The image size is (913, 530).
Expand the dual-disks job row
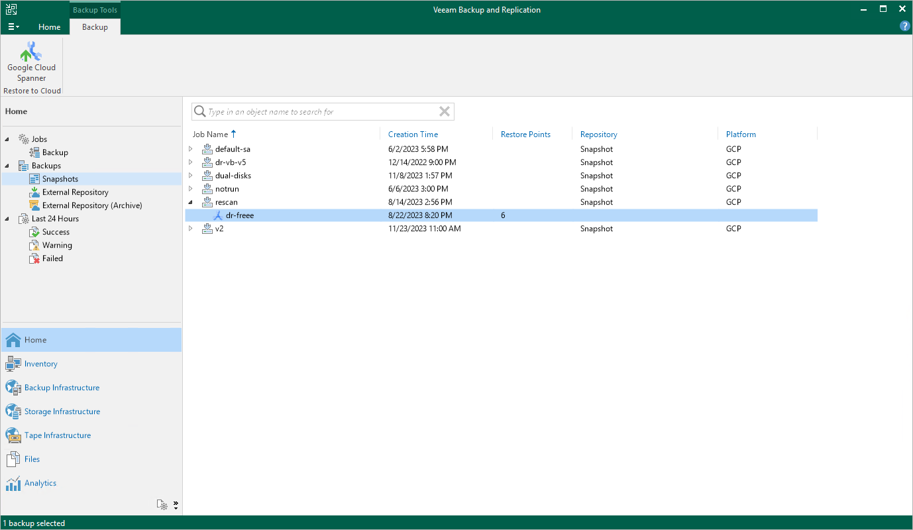tap(191, 176)
